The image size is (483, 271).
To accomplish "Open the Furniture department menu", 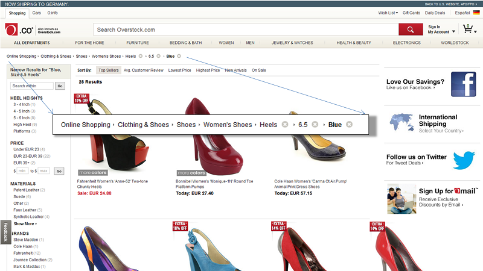I will click(x=137, y=43).
